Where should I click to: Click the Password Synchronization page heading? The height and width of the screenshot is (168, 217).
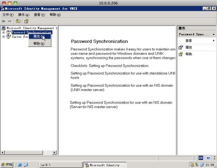[x=99, y=41]
